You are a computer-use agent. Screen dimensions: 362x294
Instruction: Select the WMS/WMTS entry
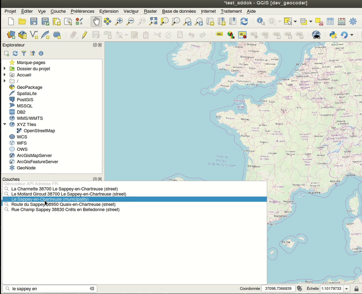(29, 118)
